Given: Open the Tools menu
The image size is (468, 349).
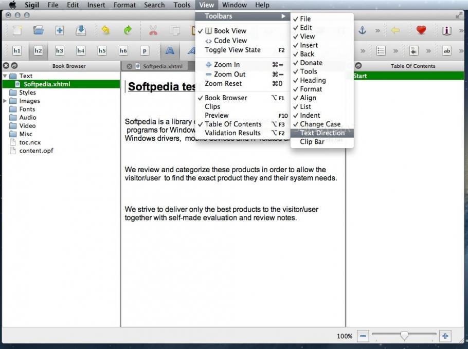Looking at the screenshot, I should (182, 5).
